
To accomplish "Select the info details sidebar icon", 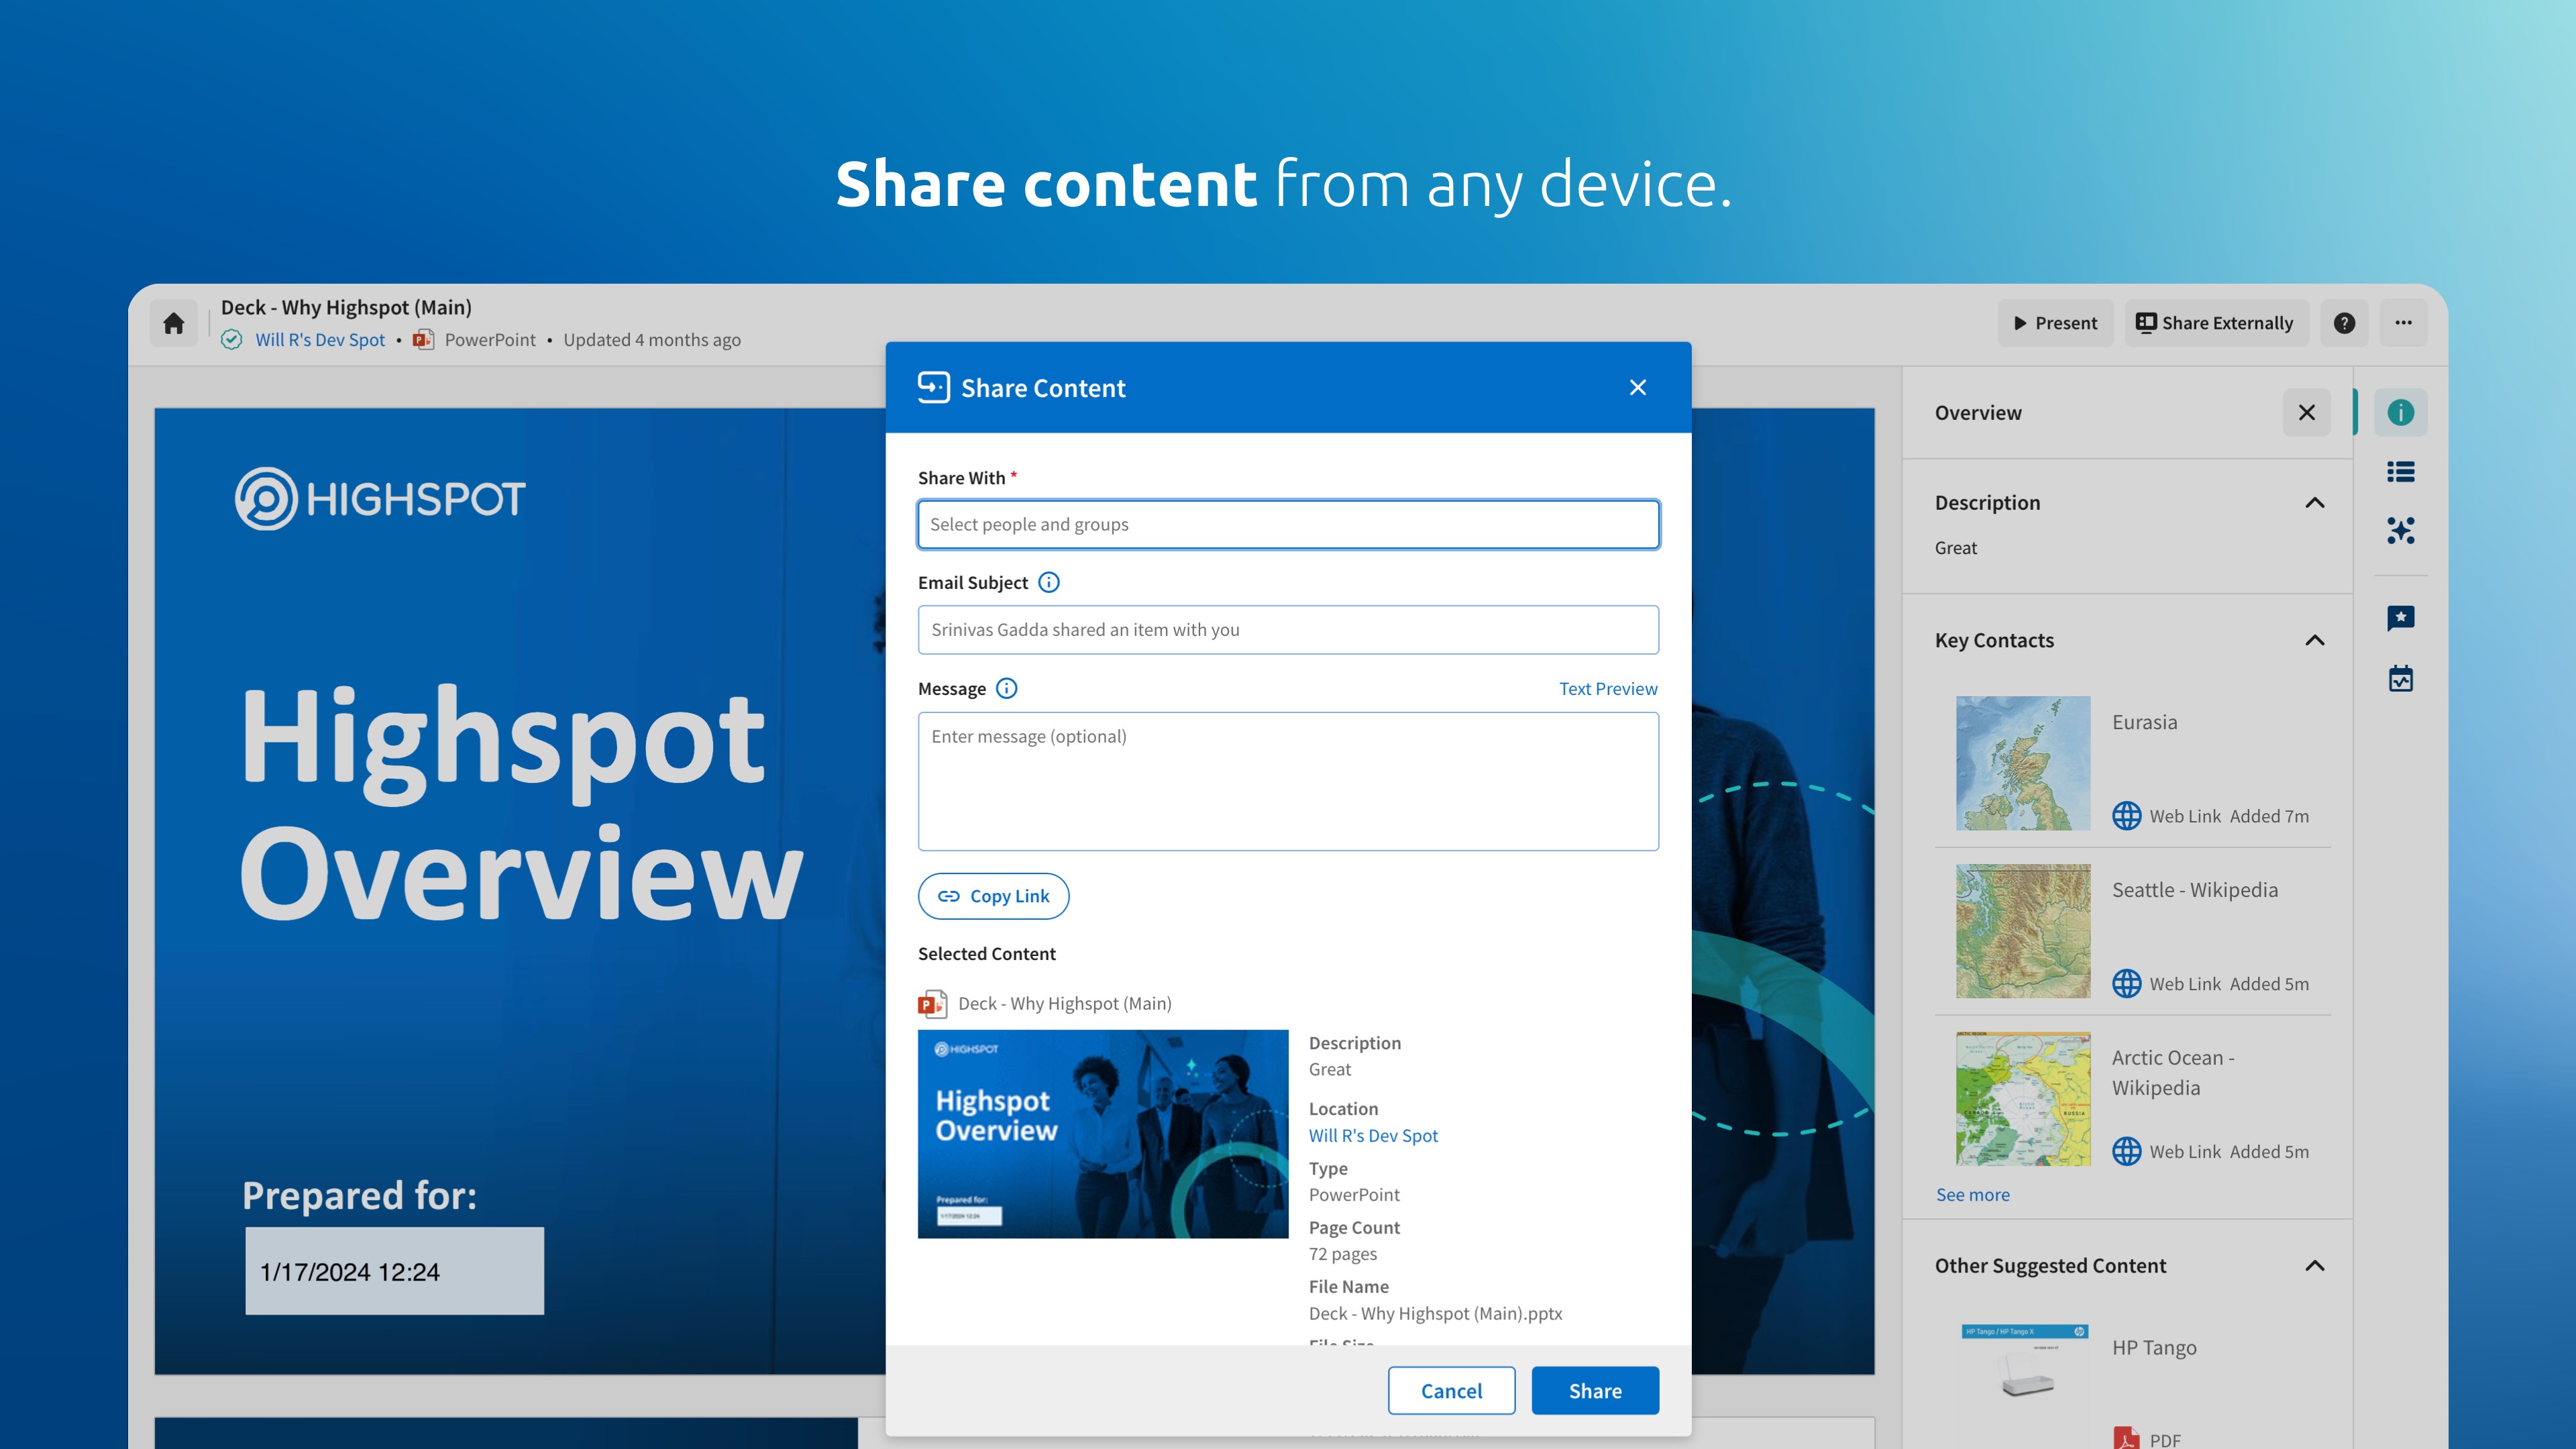I will pyautogui.click(x=2400, y=412).
